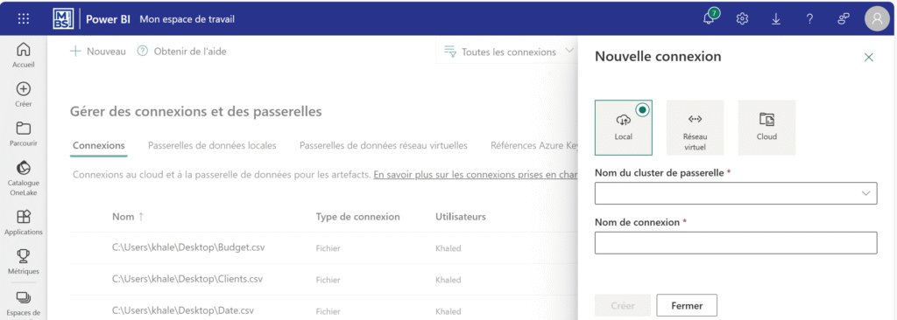Open Catalogue OneLake in the sidebar

coord(24,177)
